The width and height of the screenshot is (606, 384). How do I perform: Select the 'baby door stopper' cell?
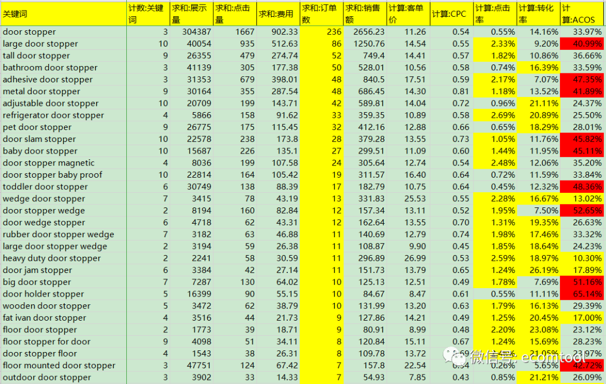click(x=63, y=151)
